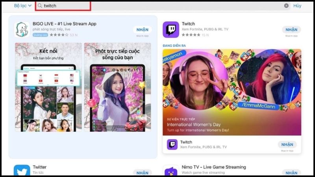The image size is (315, 177).
Task: Click the phát sóng trực tiếp, live subtitle
Action: (52, 29)
